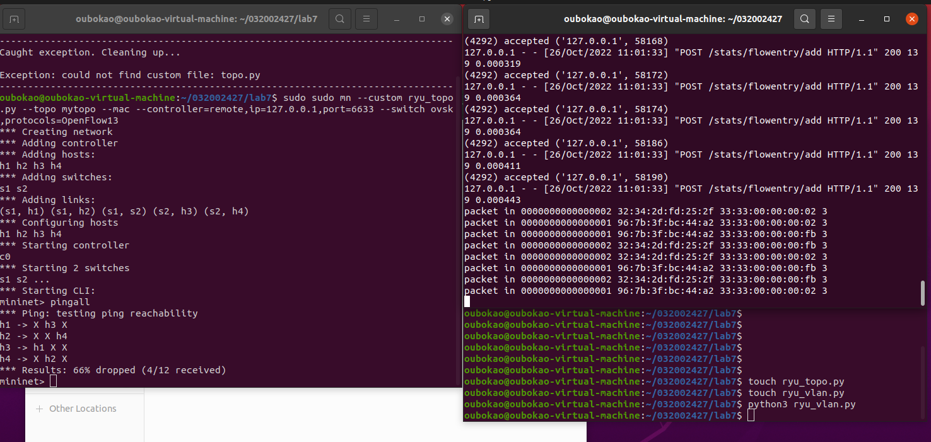This screenshot has height=442, width=931.
Task: Close the ~/032002427 terminal with the orange button
Action: click(x=911, y=19)
